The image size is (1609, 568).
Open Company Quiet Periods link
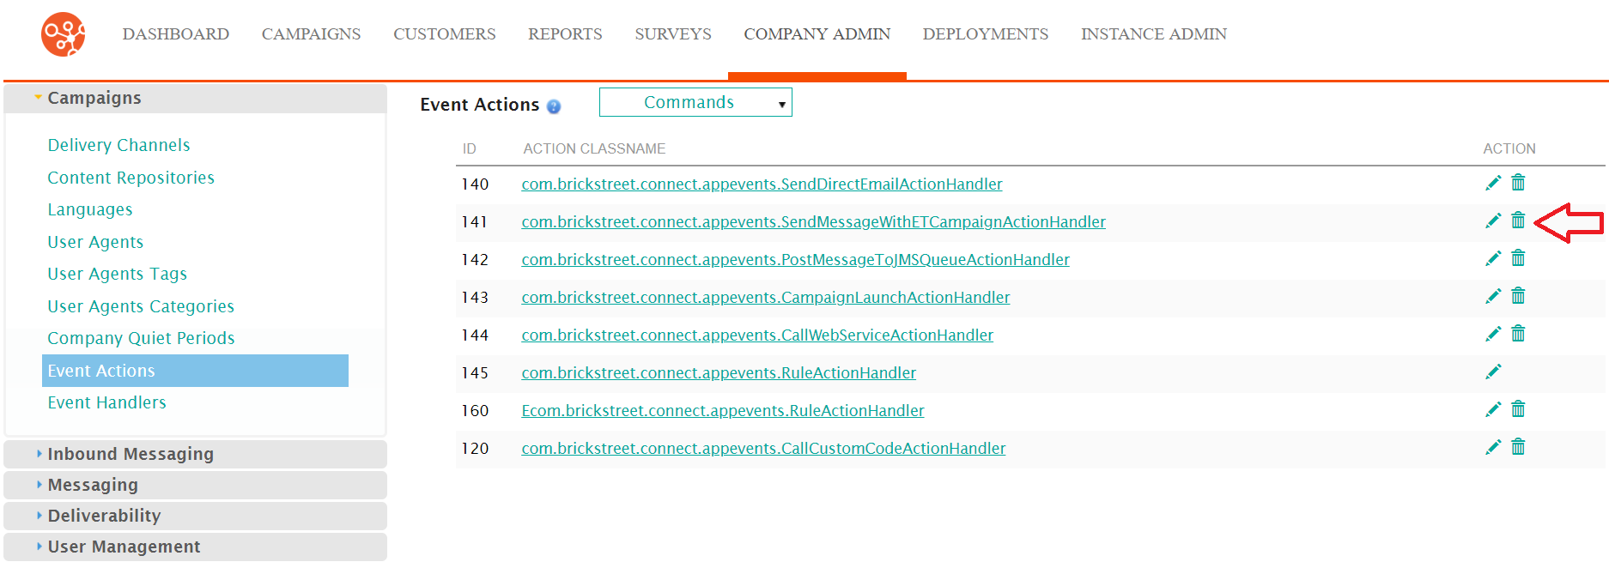coord(141,338)
